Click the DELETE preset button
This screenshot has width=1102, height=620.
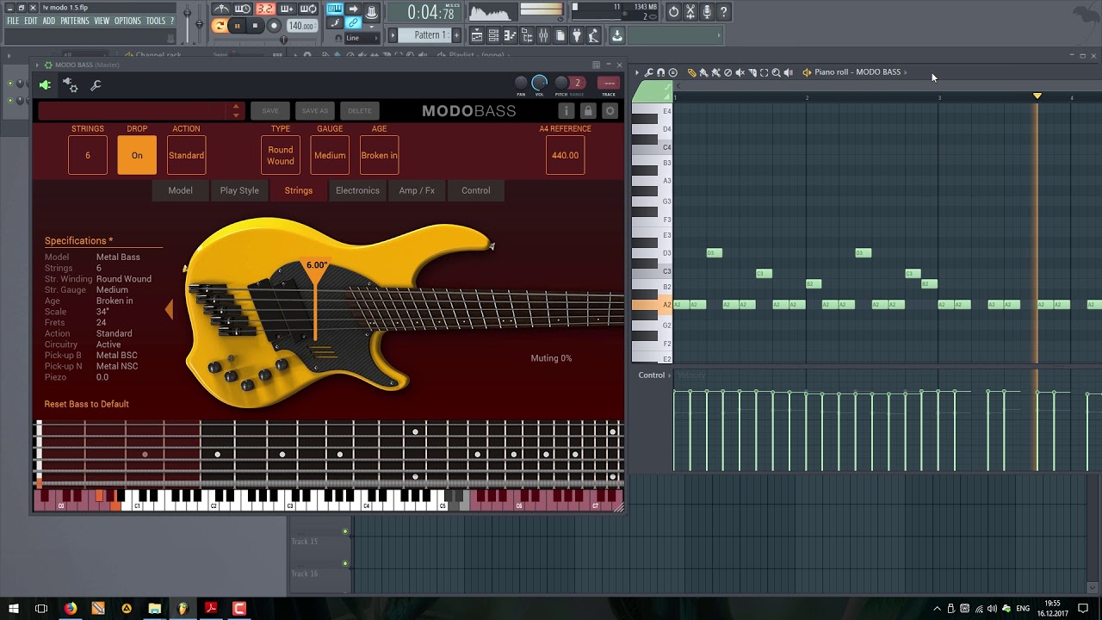tap(360, 111)
